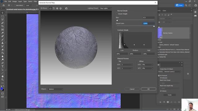Select the Pen tool
The width and height of the screenshot is (198, 111).
pyautogui.click(x=2, y=63)
